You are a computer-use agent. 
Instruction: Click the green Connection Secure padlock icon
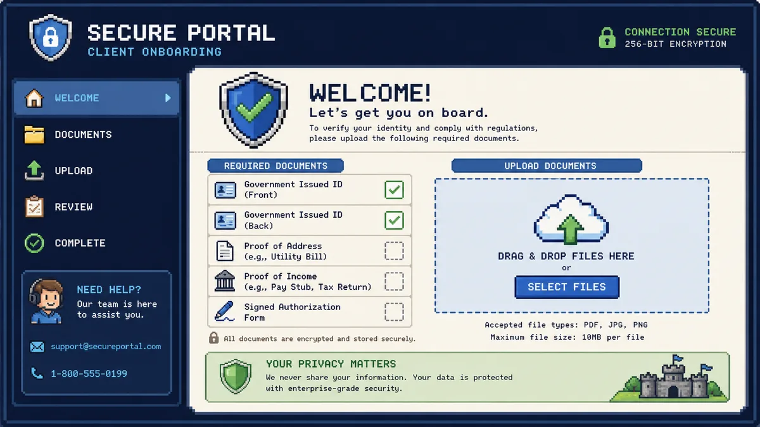click(607, 37)
